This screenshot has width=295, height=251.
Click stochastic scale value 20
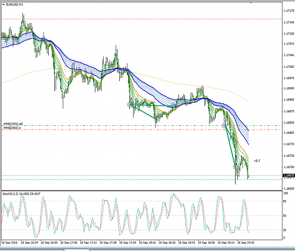[285, 230]
